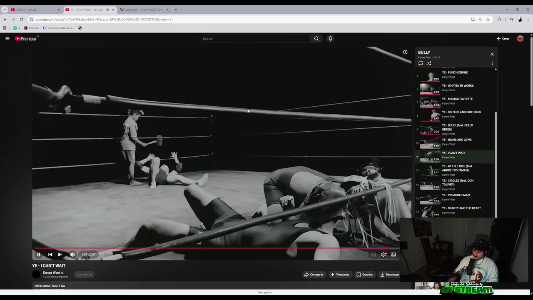533x300 pixels.
Task: Open the account avatar menu
Action: click(x=520, y=38)
